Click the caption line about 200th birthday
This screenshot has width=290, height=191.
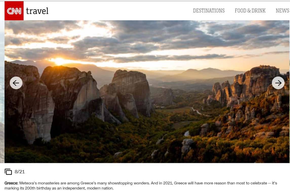point(59,188)
